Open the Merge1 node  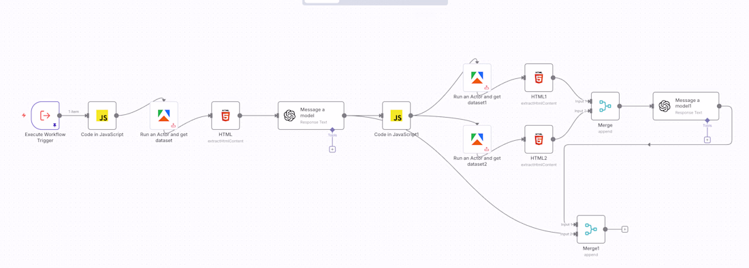[x=591, y=229]
